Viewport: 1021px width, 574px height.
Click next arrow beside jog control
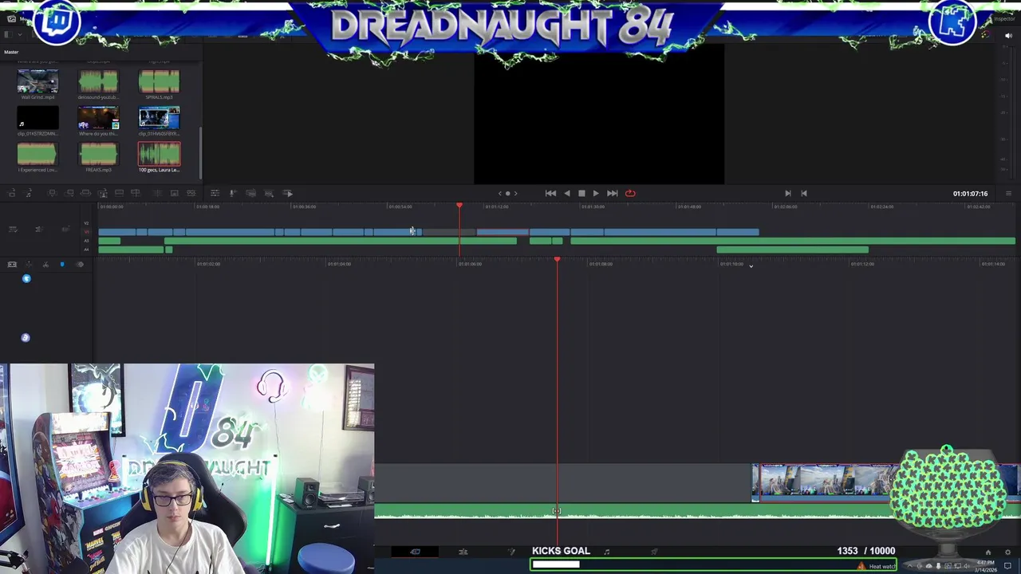click(x=515, y=193)
